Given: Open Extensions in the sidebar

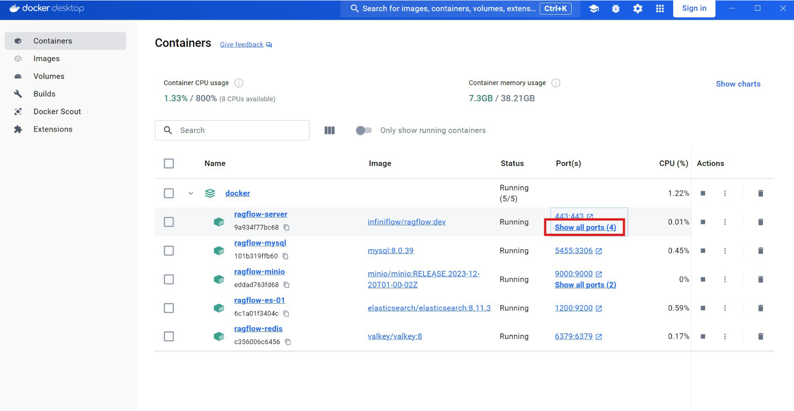Looking at the screenshot, I should pos(65,129).
